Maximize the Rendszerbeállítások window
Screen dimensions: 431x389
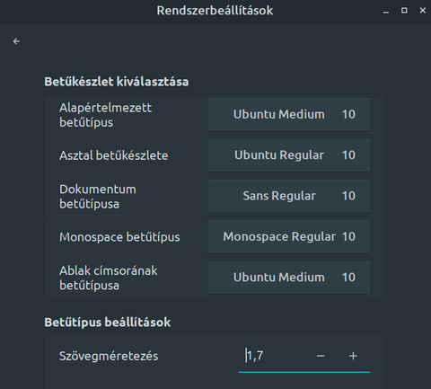coord(404,11)
